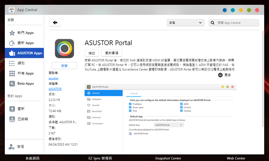
Task: Click the App Central logo icon
Action: [12, 10]
